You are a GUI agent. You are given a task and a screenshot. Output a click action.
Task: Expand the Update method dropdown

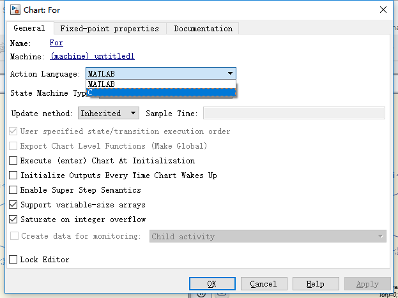click(108, 113)
